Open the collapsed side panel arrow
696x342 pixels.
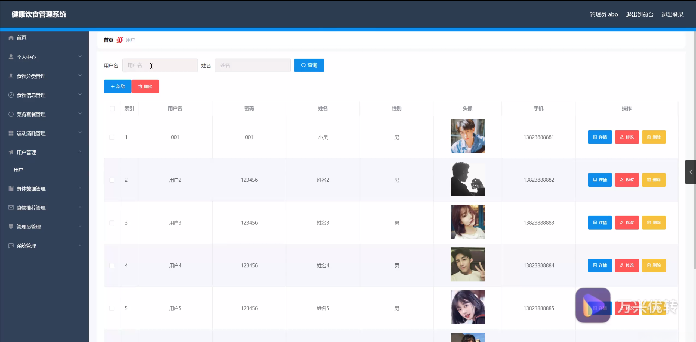pos(691,172)
